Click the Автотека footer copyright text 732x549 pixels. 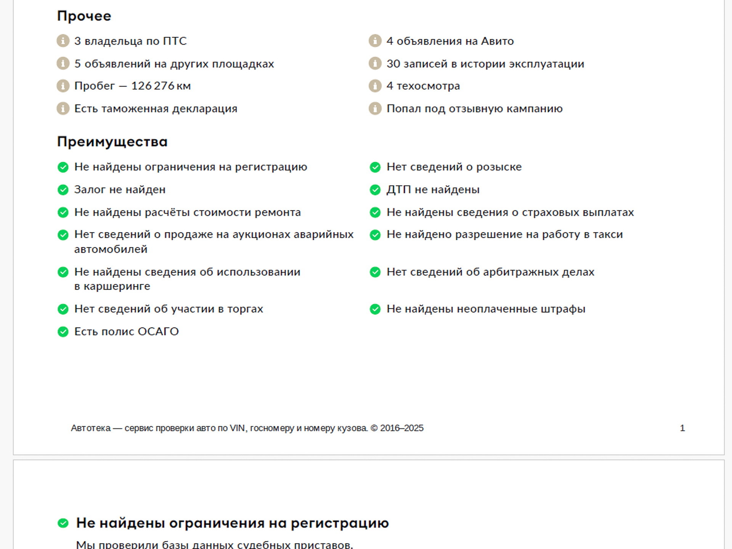tap(247, 428)
